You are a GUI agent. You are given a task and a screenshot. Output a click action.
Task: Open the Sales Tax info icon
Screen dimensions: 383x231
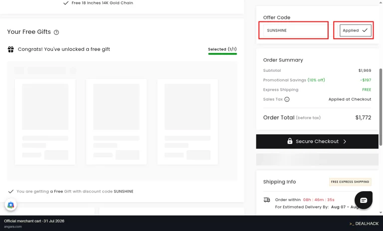(287, 99)
